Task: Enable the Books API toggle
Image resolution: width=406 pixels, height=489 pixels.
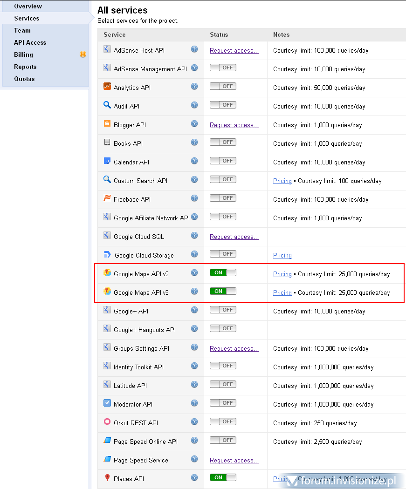Action: tap(223, 142)
